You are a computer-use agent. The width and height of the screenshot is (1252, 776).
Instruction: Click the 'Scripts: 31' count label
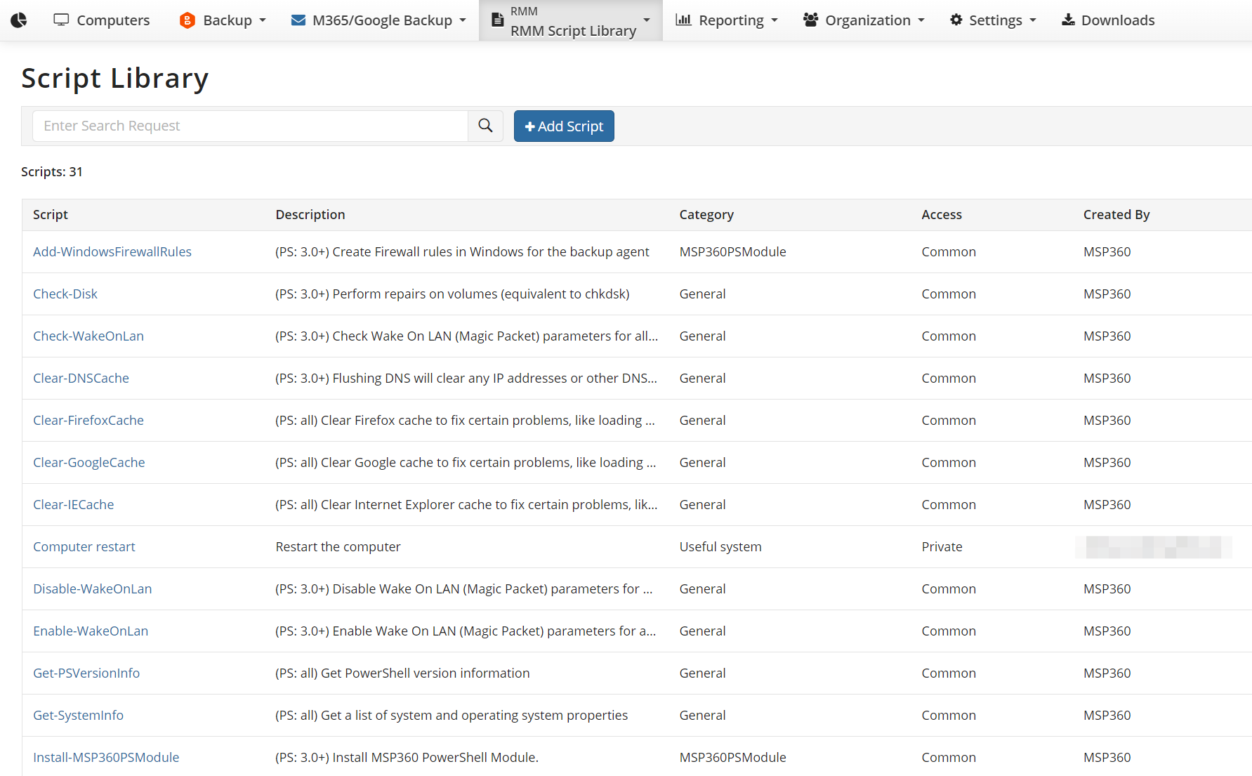coord(52,171)
